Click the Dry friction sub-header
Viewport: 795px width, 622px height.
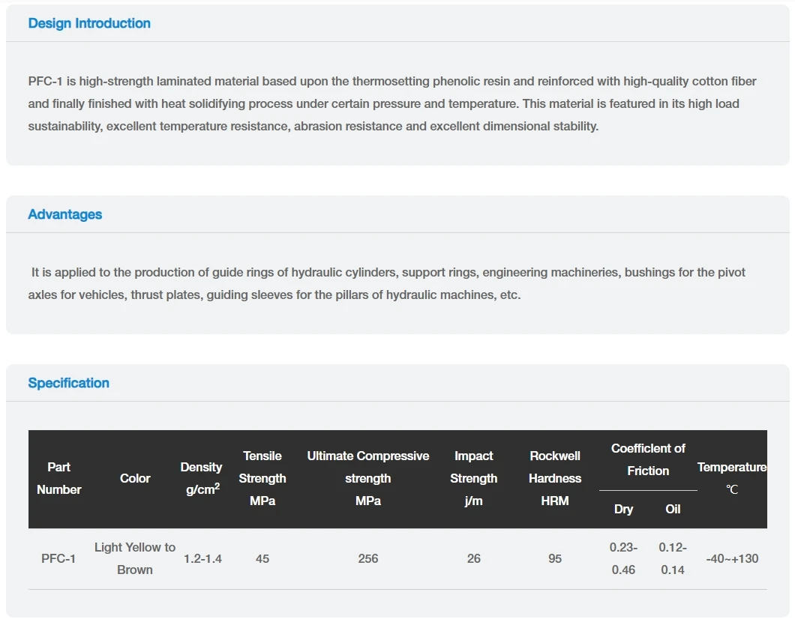point(624,509)
